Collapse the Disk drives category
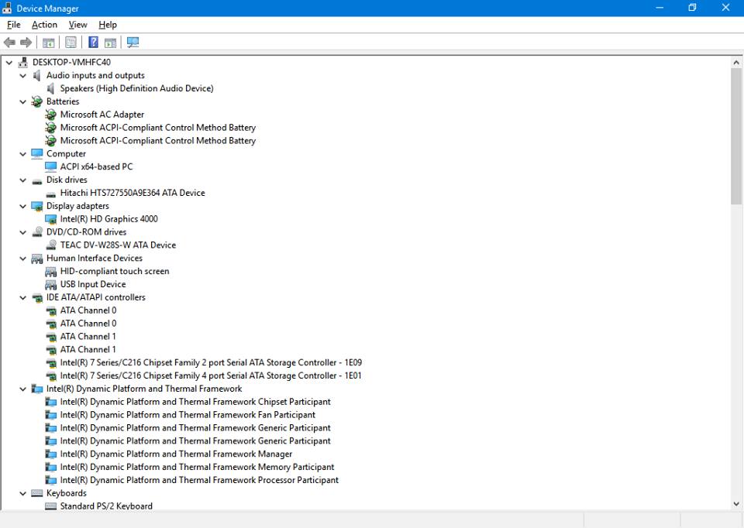This screenshot has height=528, width=744. (22, 180)
